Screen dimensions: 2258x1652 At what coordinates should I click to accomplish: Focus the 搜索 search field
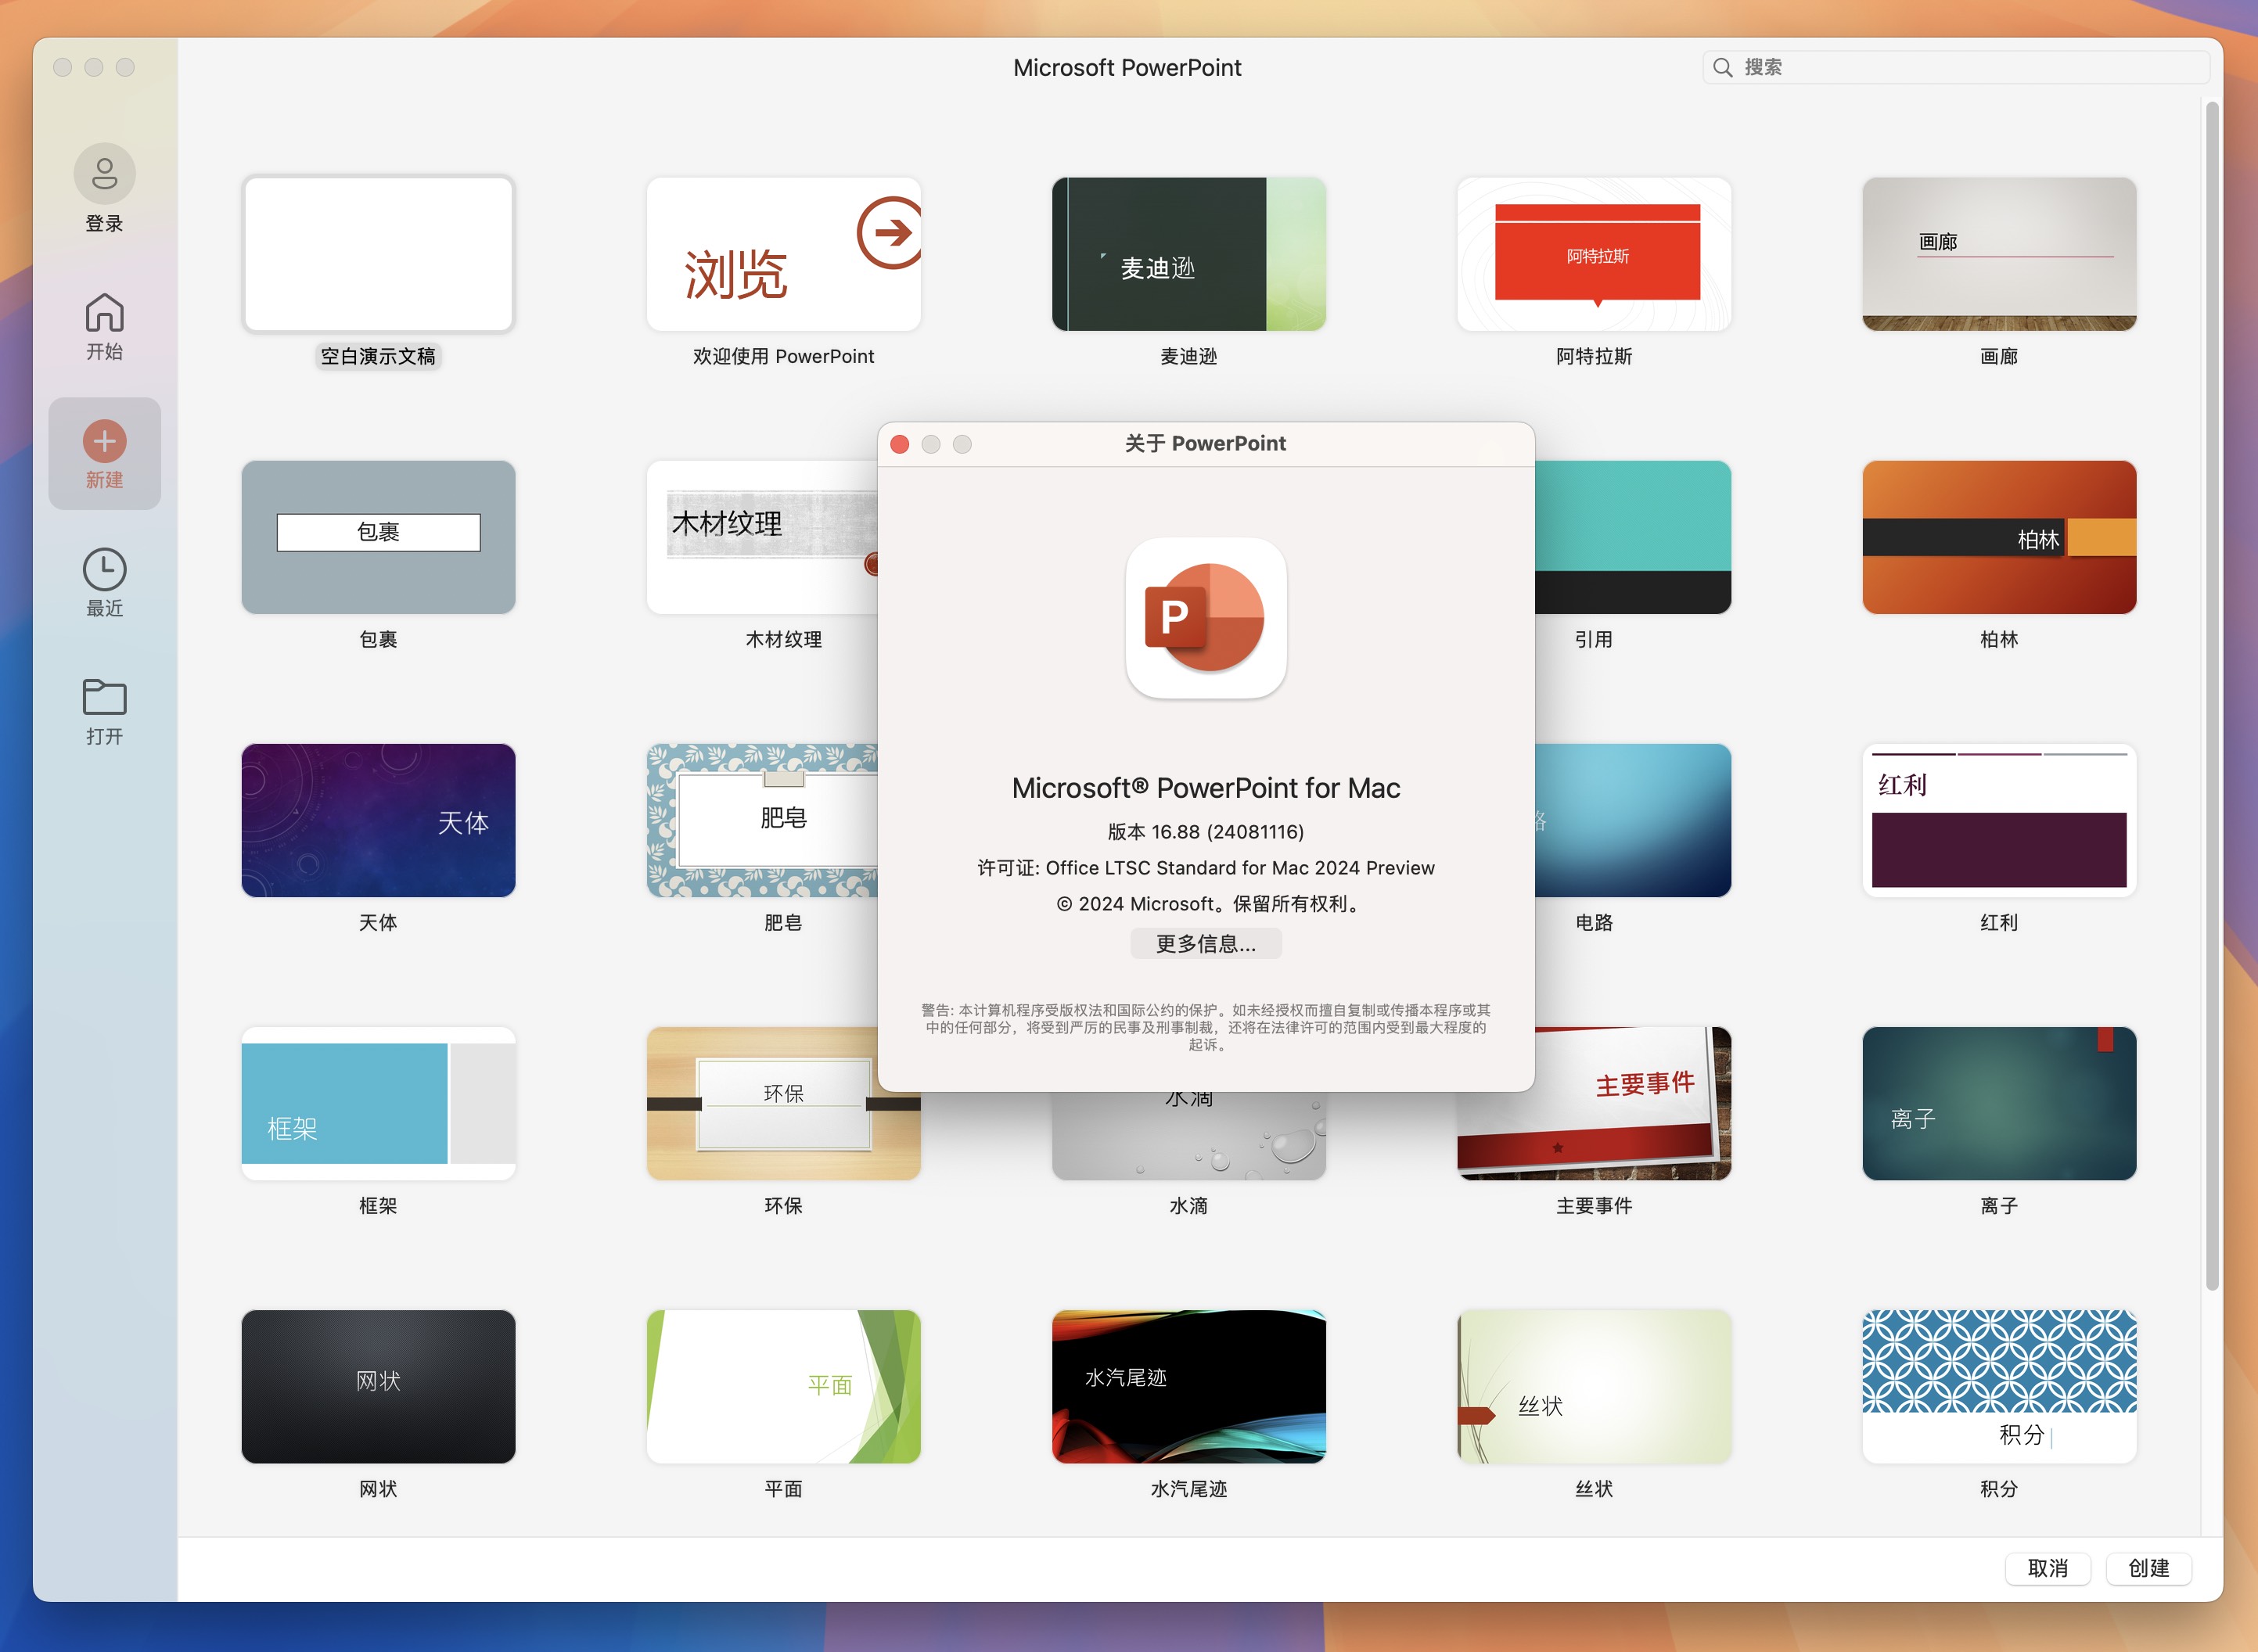1955,67
